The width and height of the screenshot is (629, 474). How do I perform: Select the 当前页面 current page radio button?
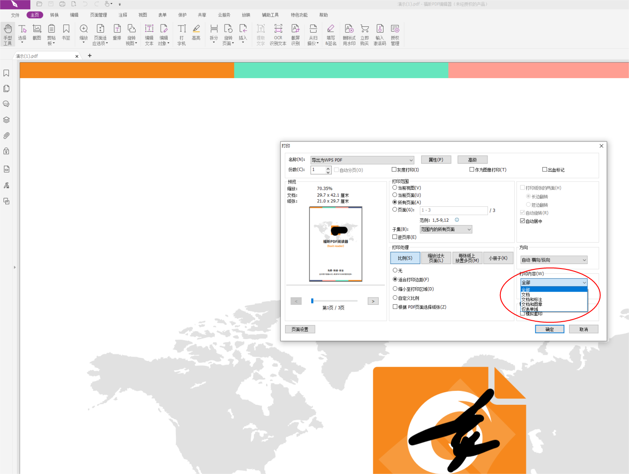click(x=395, y=195)
